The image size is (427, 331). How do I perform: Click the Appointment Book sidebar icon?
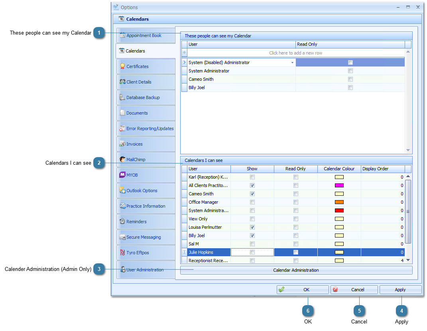pyautogui.click(x=122, y=35)
